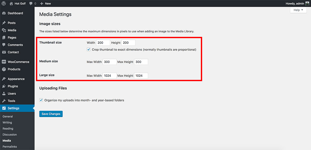311x150 pixels.
Task: Click the Products box icon
Action: (x=4, y=69)
